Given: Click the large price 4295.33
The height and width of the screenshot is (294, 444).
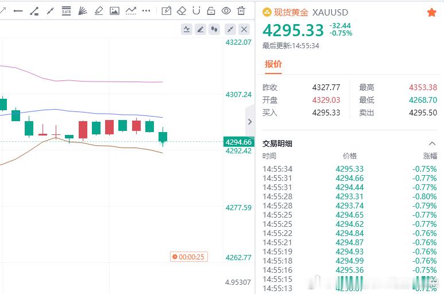Looking at the screenshot, I should [293, 30].
